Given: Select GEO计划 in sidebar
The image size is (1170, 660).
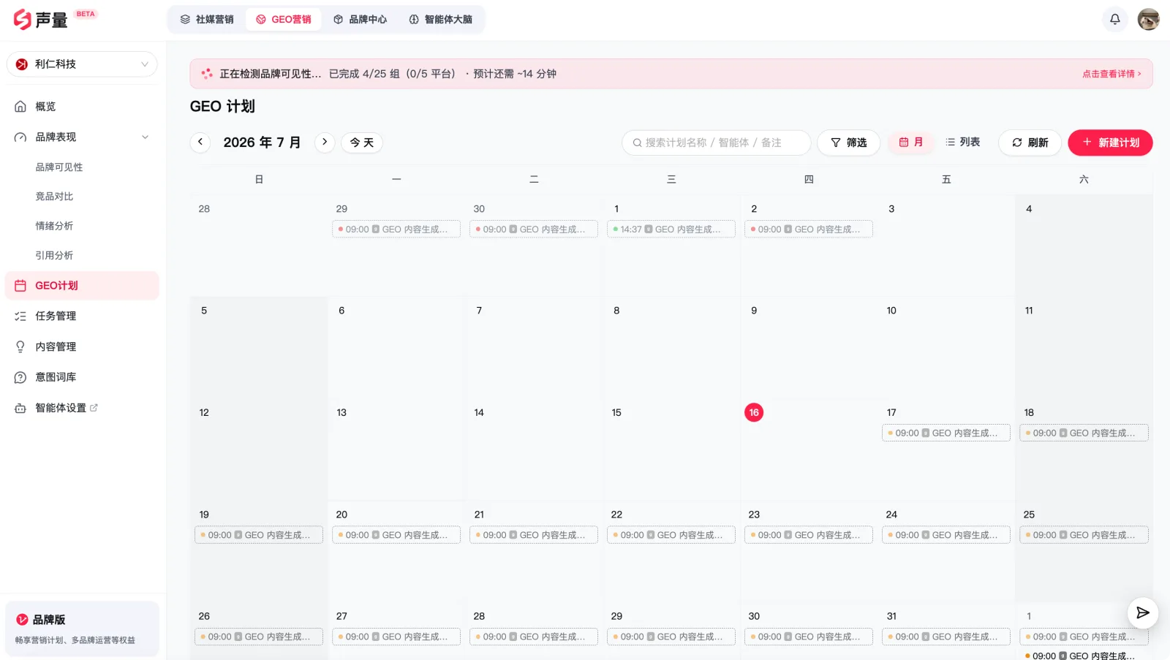Looking at the screenshot, I should tap(82, 286).
